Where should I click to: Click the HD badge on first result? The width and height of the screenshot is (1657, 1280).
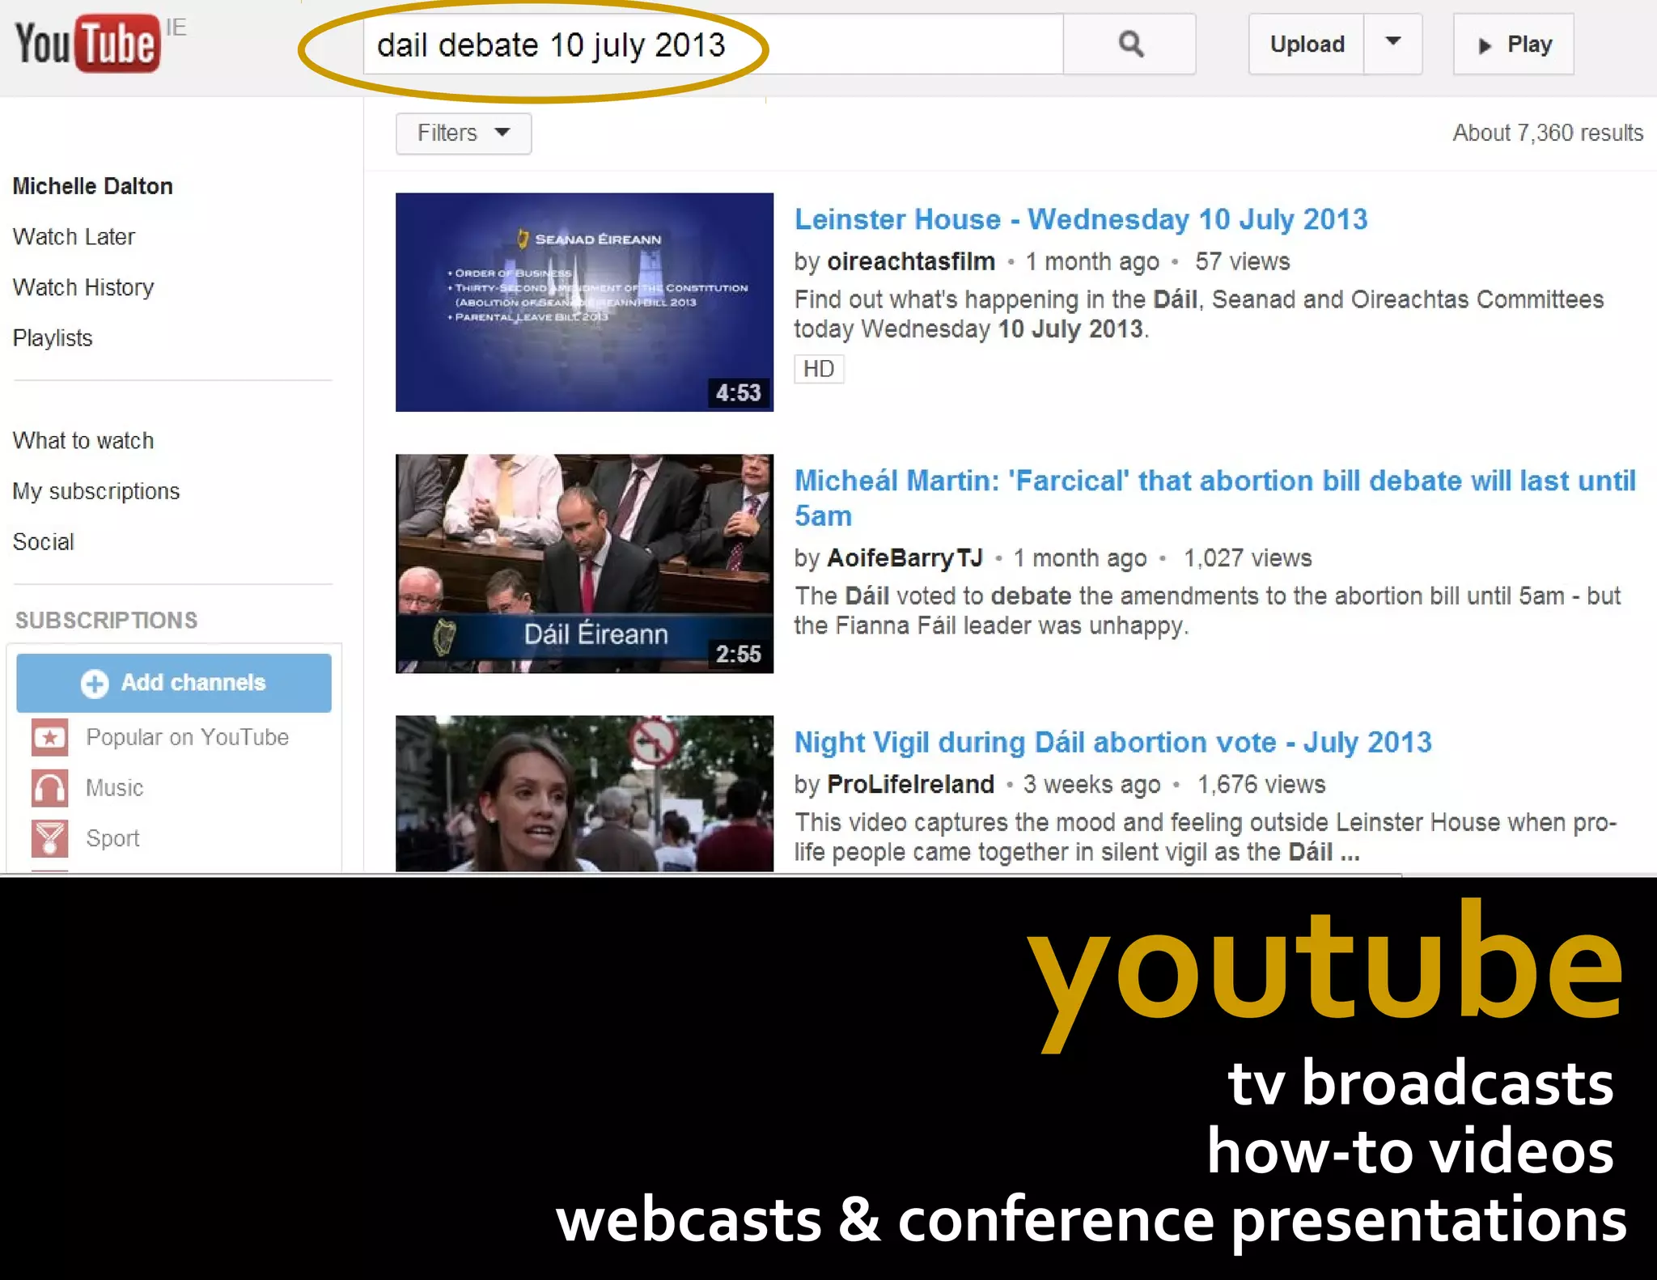coord(818,369)
